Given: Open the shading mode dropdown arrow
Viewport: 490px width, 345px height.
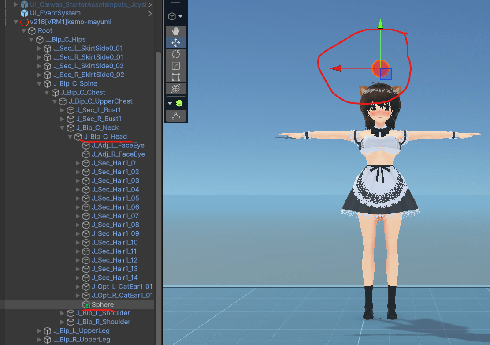Looking at the screenshot, I should [181, 16].
